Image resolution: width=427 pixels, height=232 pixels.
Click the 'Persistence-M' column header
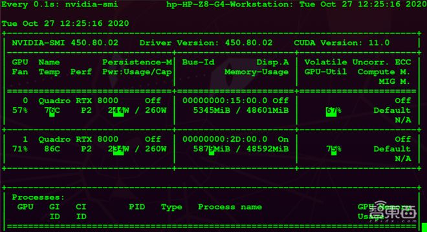pos(137,62)
